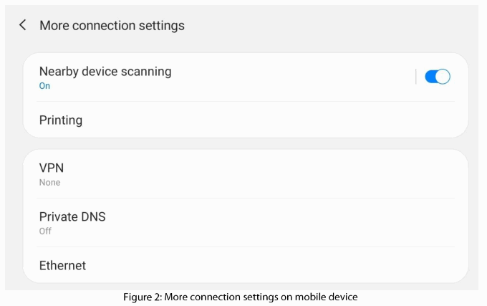Open the Ethernet settings
Viewport: 487px width, 306px height.
pyautogui.click(x=62, y=265)
